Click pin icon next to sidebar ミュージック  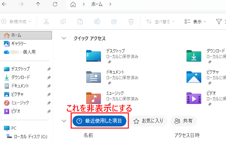coord(49,103)
